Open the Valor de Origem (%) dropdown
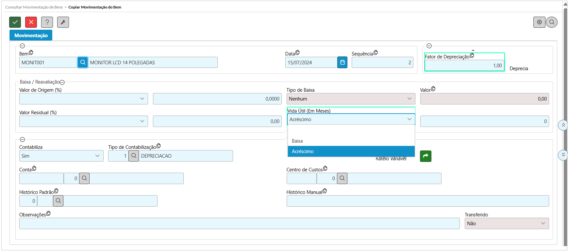This screenshot has width=568, height=251. tap(83, 99)
